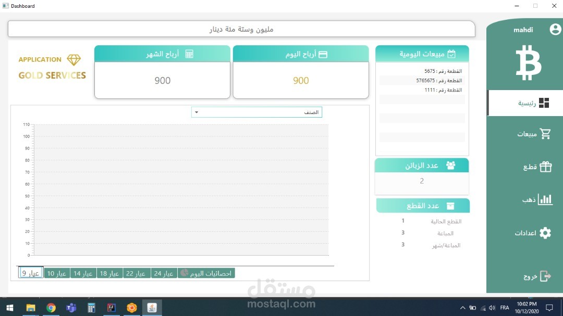The width and height of the screenshot is (563, 316).
Task: Launch Google Chrome from the taskbar
Action: tap(51, 308)
